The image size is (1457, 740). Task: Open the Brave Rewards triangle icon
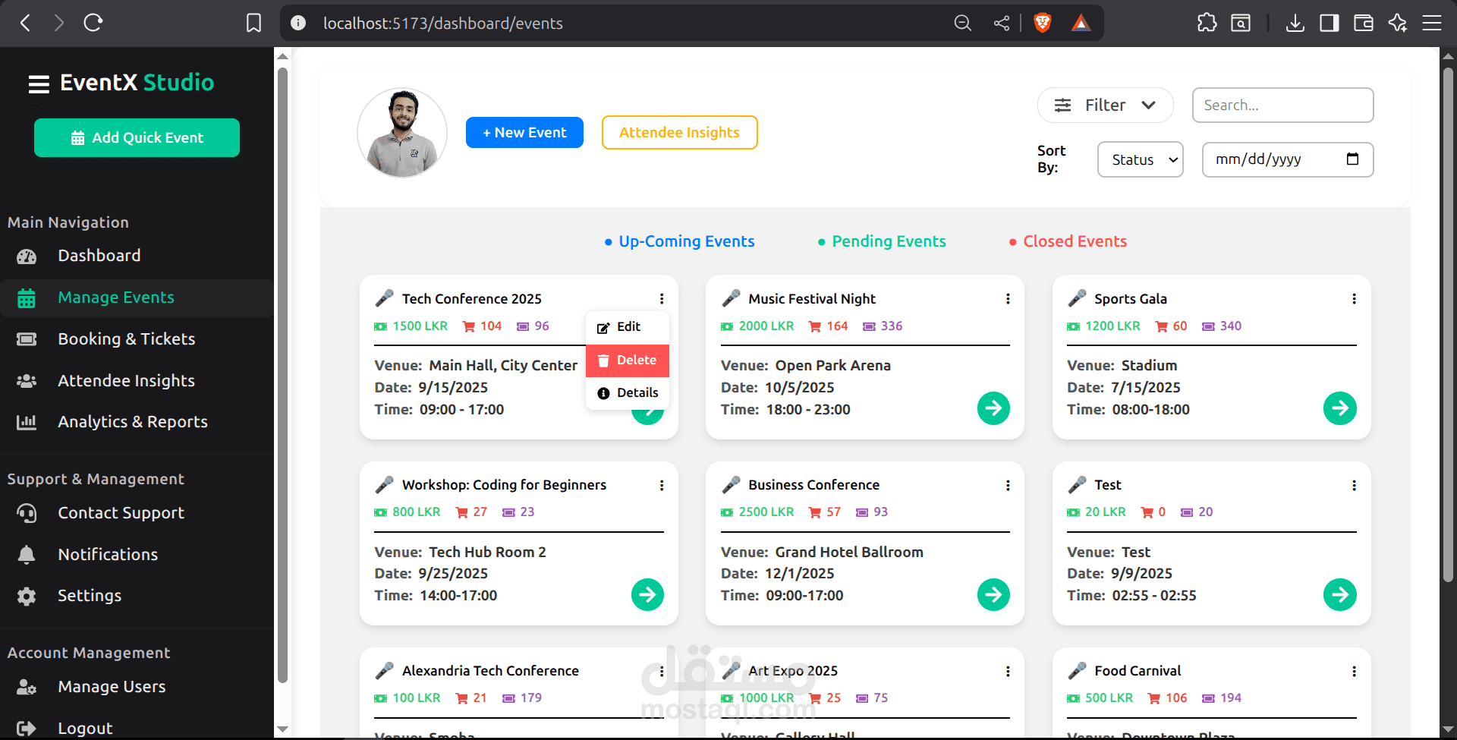point(1081,23)
